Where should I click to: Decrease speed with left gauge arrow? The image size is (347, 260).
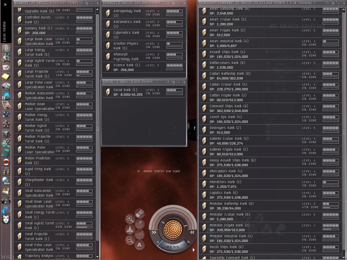(158, 242)
